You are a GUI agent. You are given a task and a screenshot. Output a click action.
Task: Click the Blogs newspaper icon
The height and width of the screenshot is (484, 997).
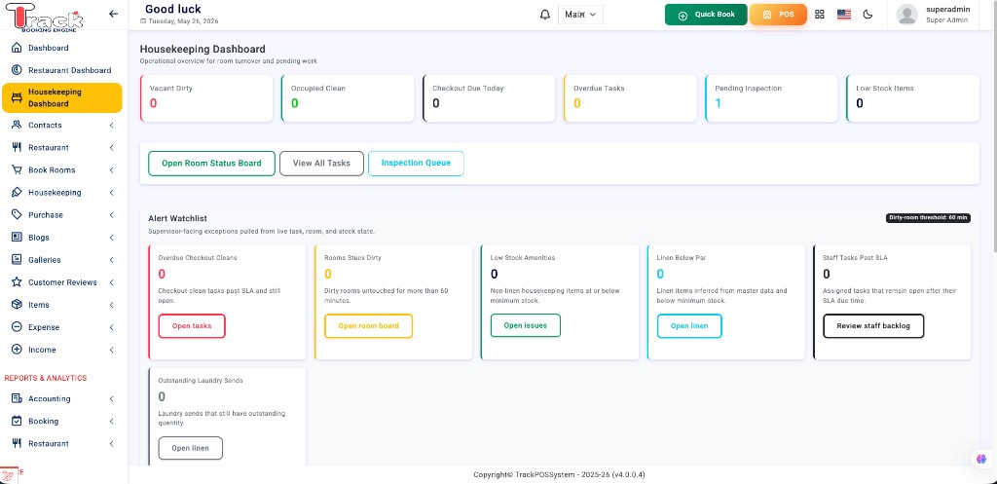coord(18,238)
